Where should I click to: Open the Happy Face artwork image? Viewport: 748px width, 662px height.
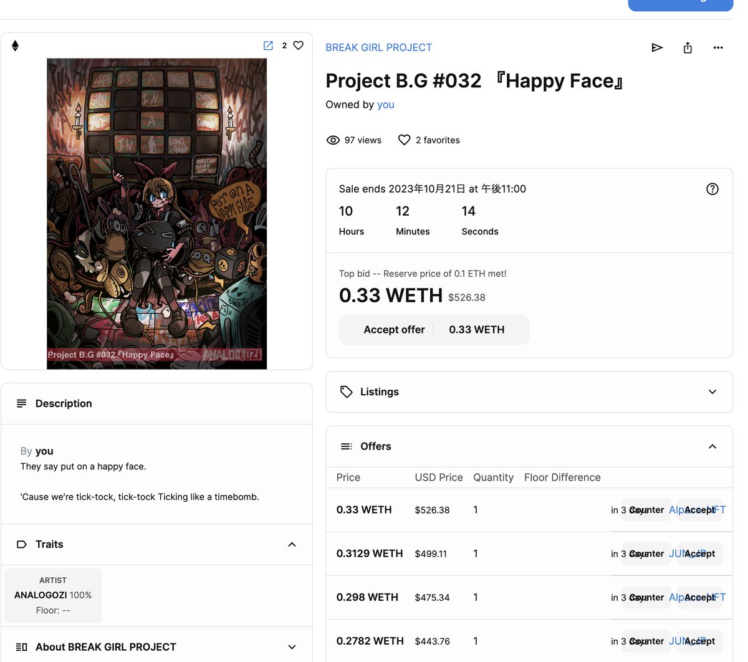pos(157,214)
